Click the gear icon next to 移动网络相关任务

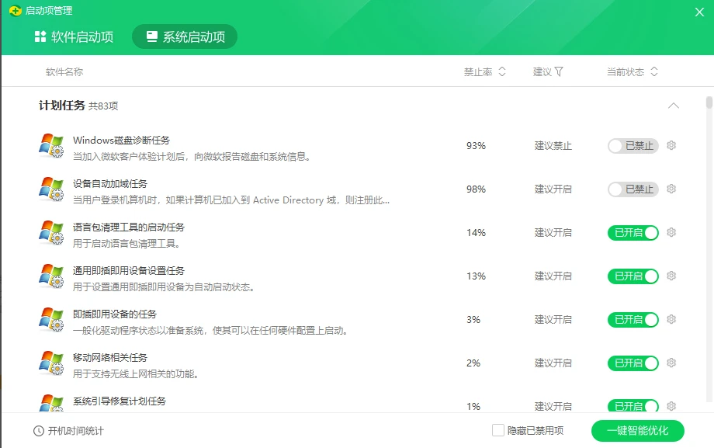point(671,363)
